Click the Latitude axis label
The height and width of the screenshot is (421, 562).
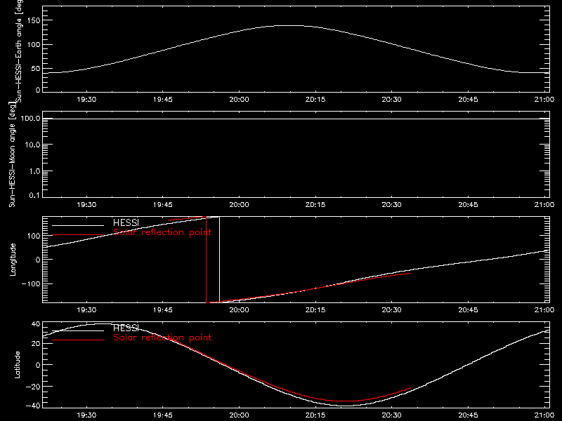tap(17, 365)
